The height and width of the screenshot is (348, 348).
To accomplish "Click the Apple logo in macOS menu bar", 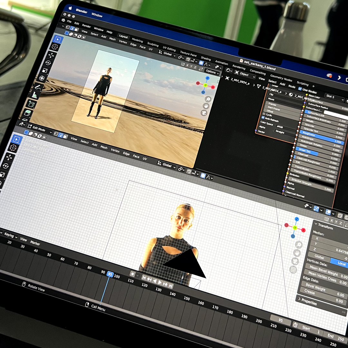I will pos(69,8).
